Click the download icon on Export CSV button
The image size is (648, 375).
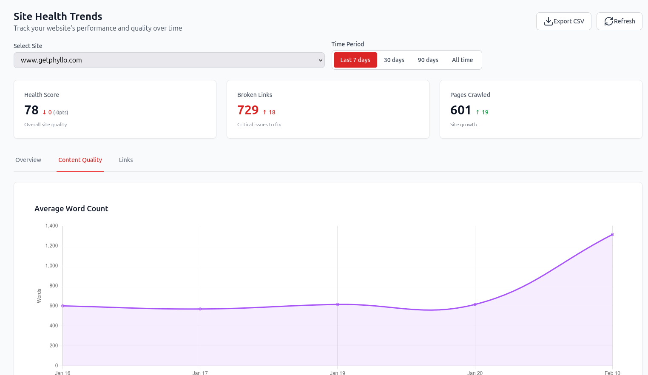548,21
